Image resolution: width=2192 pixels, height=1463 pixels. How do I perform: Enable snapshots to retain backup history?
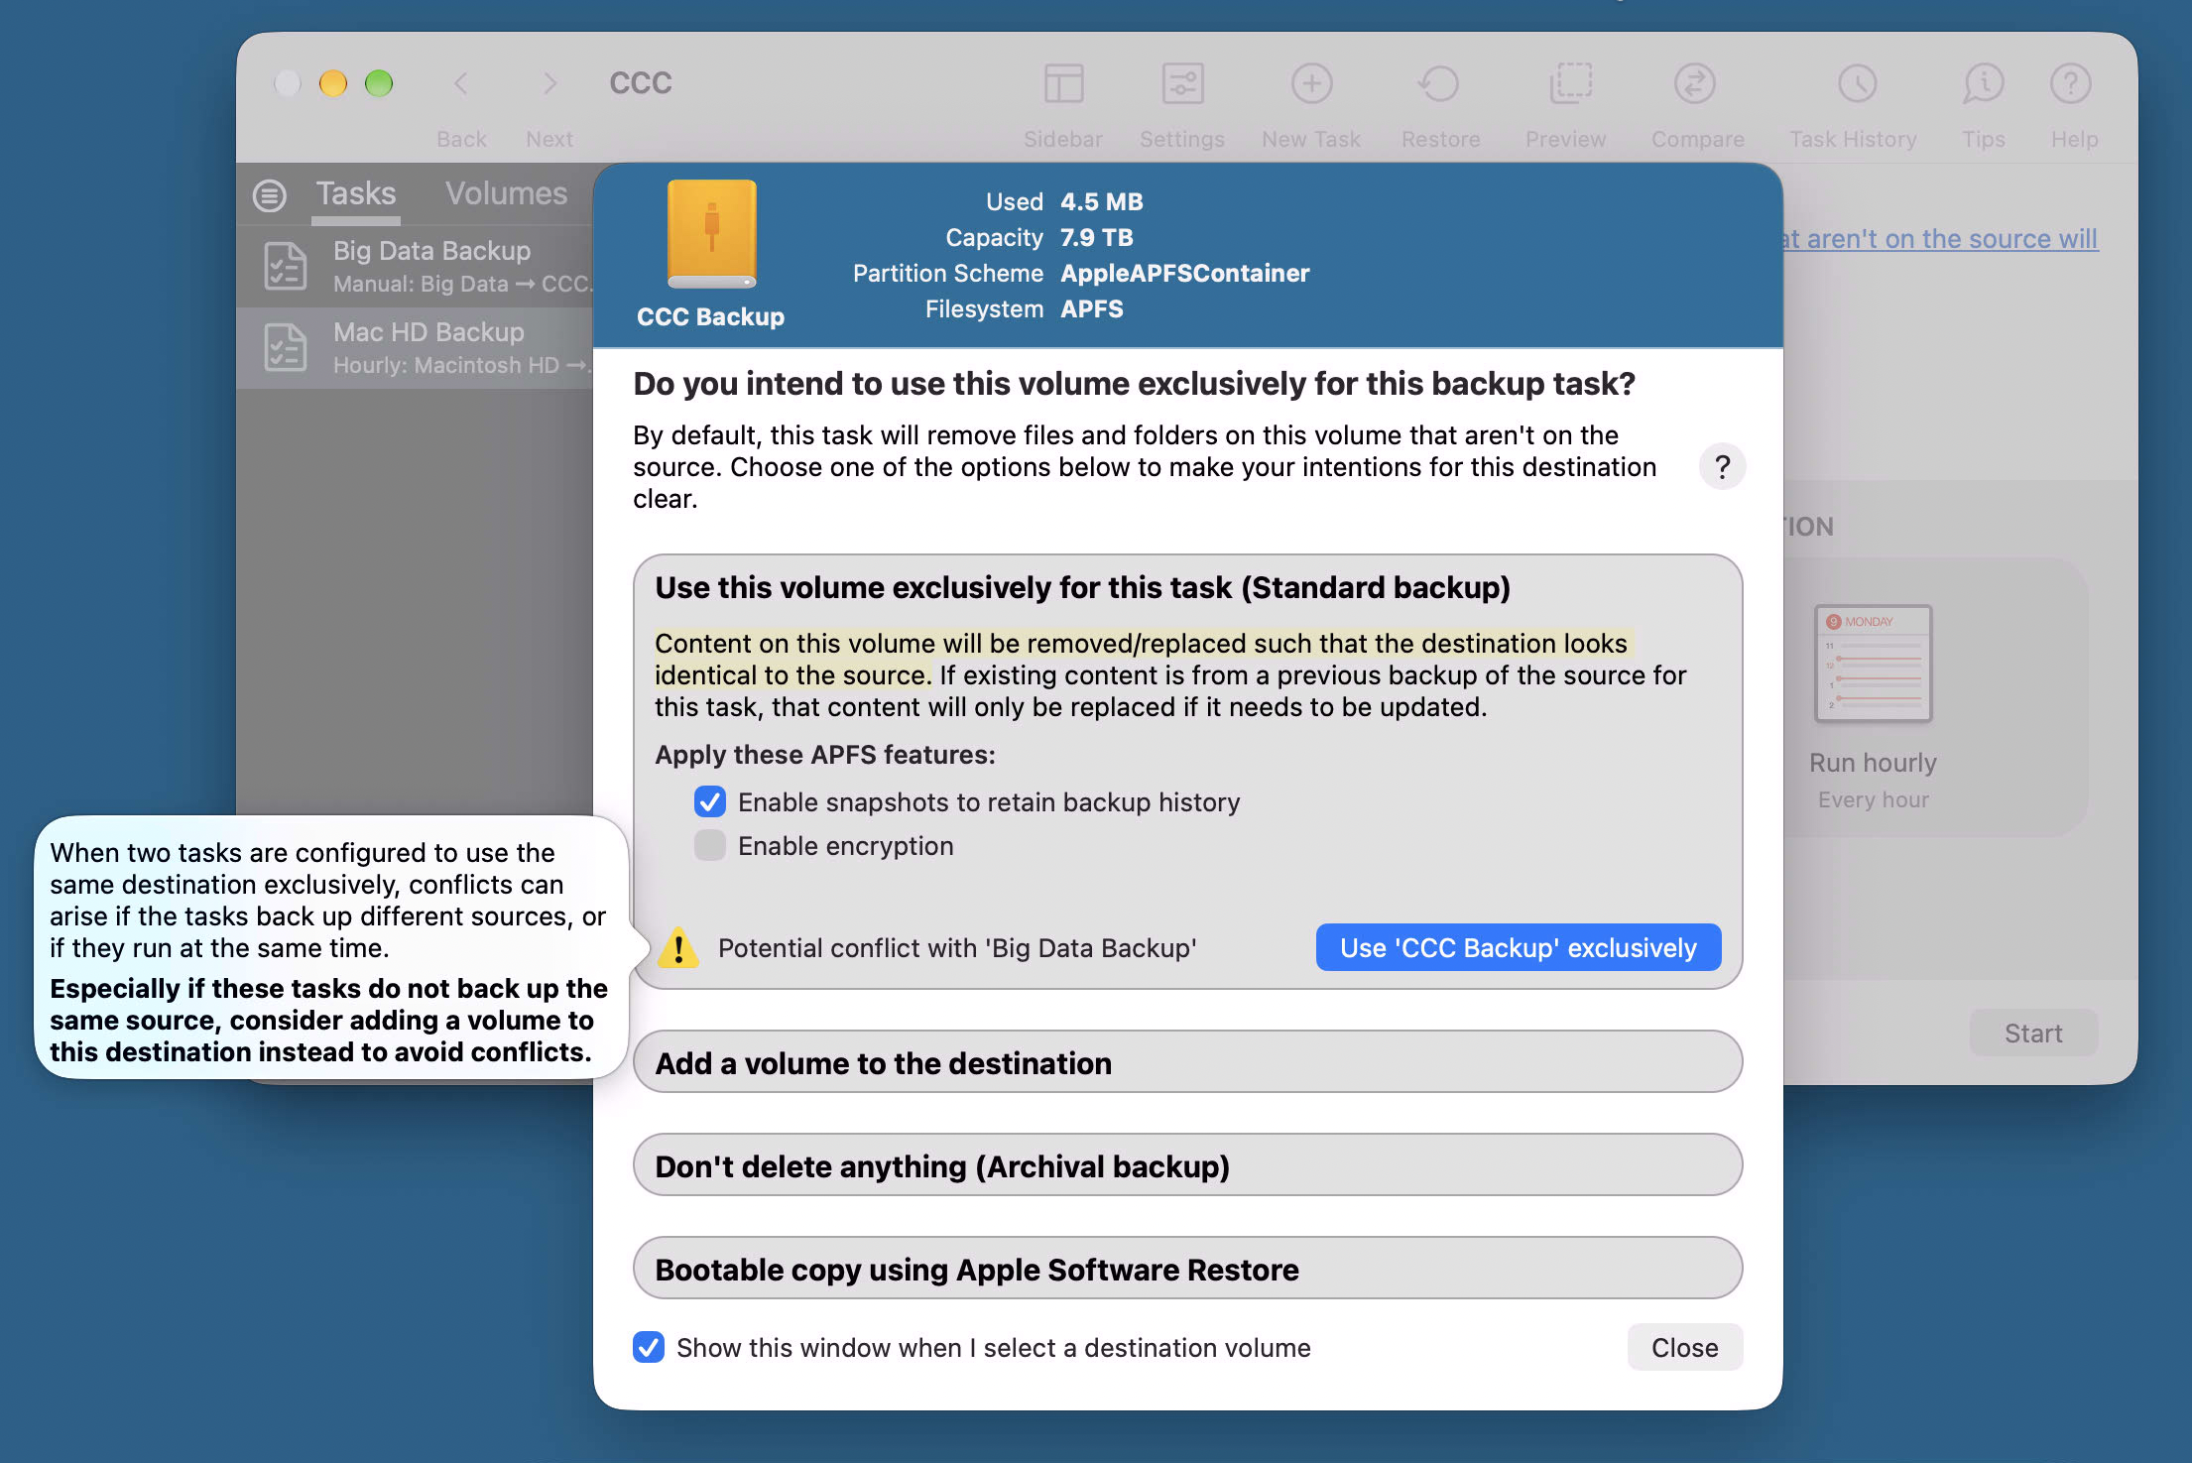(710, 801)
